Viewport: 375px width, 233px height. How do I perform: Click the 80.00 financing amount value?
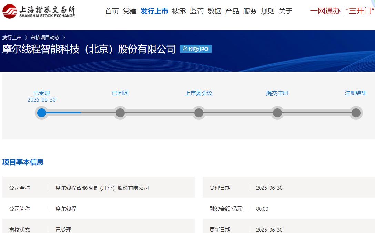click(x=262, y=209)
